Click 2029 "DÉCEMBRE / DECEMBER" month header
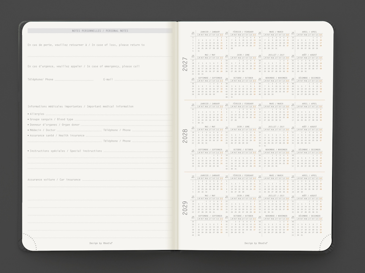Image resolution: width=365 pixels, height=273 pixels. (309, 216)
